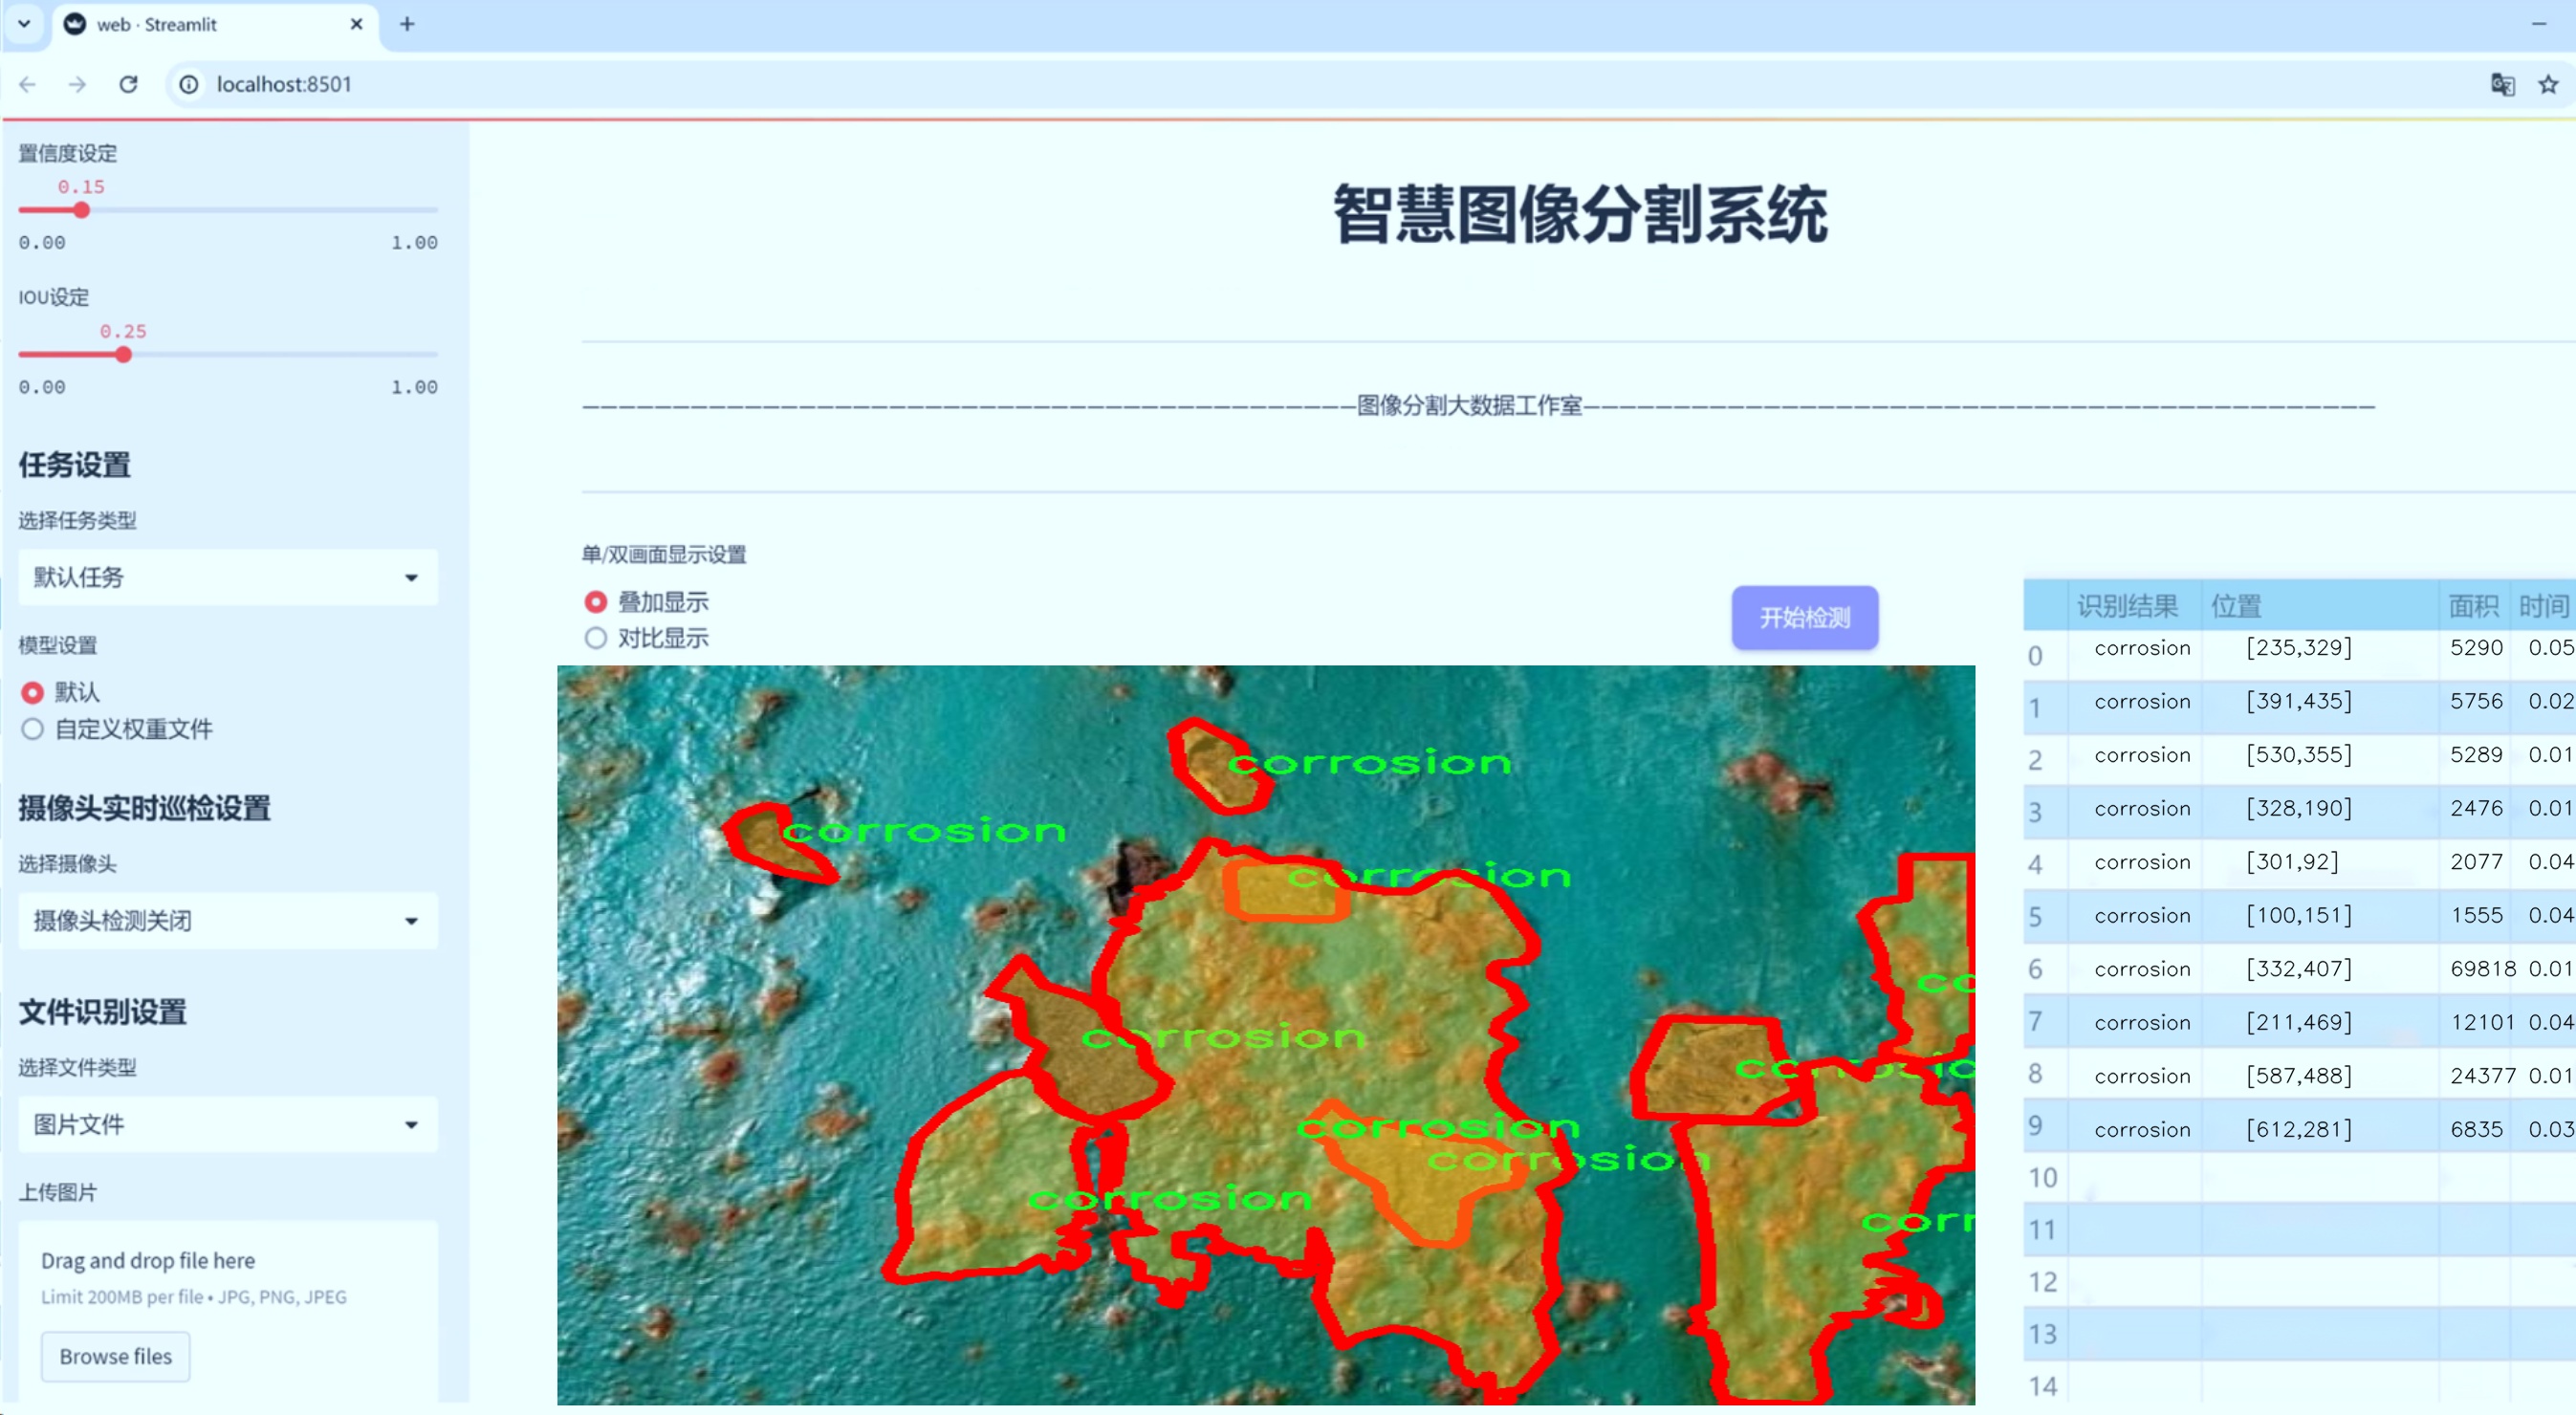Open the 图片文件 file type dropdown
The width and height of the screenshot is (2576, 1415).
pos(228,1124)
